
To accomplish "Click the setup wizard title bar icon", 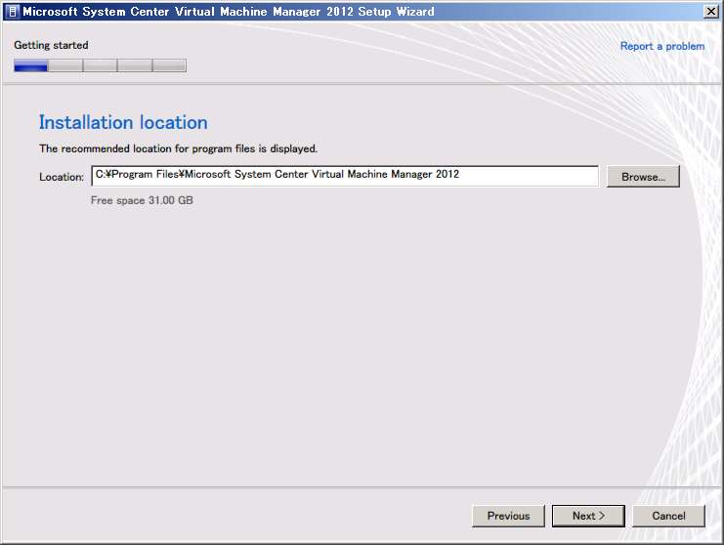I will (13, 12).
